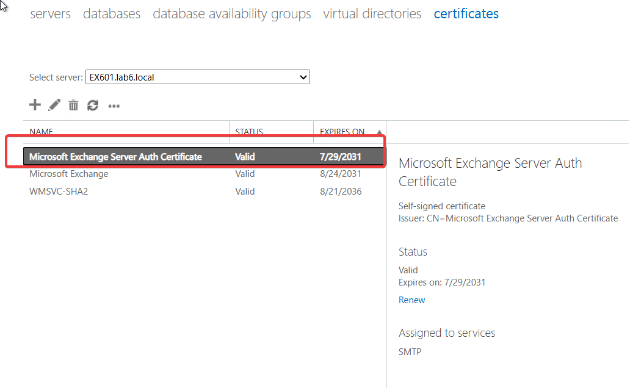
Task: Open the virtual directories tab
Action: click(x=372, y=13)
